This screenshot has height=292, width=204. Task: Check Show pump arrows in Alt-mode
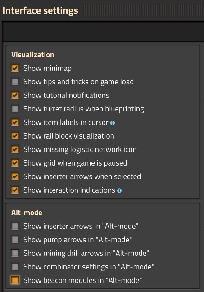click(15, 240)
